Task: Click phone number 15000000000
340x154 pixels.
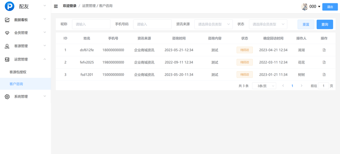Action: (113, 75)
